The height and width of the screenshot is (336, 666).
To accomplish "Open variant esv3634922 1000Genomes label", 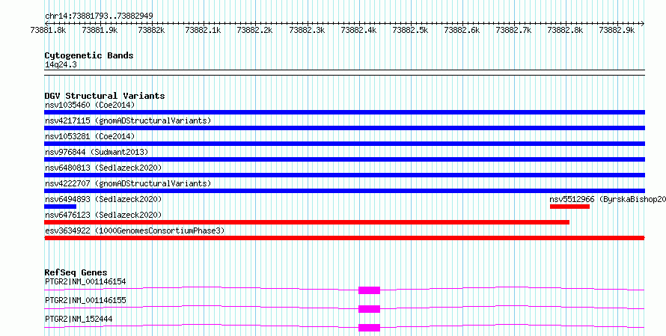I will [x=135, y=230].
